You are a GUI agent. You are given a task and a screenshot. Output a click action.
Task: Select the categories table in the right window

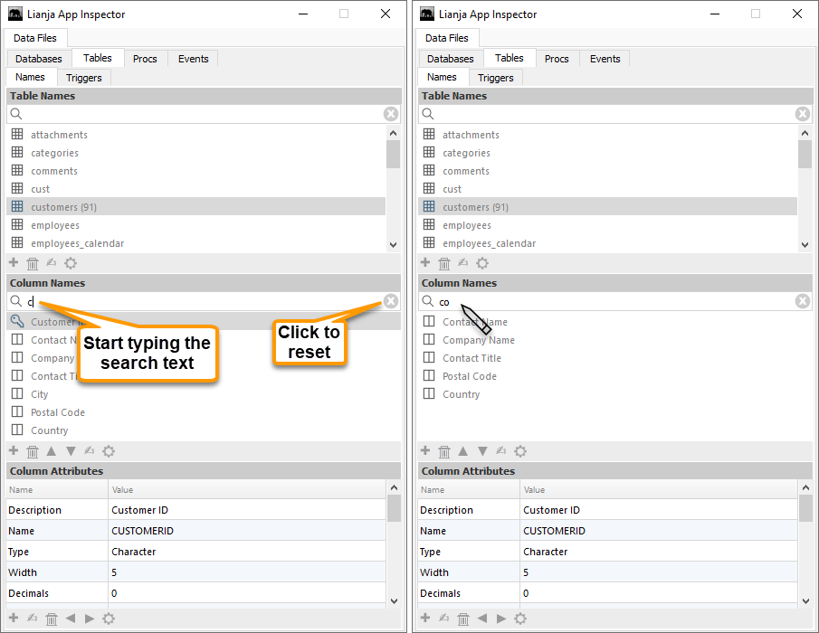466,153
